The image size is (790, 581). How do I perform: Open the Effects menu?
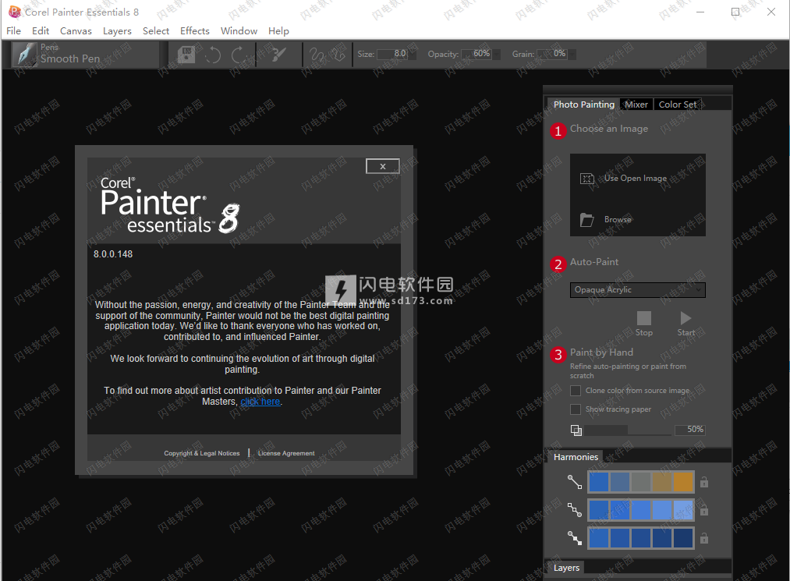point(194,31)
